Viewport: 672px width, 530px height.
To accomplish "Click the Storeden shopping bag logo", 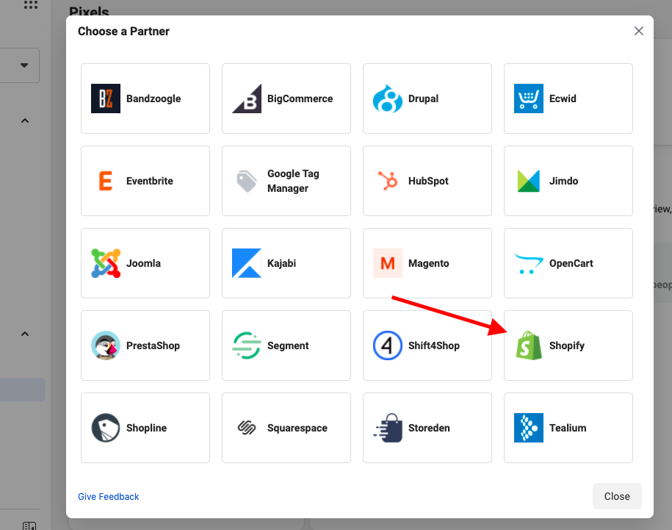I will tap(388, 428).
